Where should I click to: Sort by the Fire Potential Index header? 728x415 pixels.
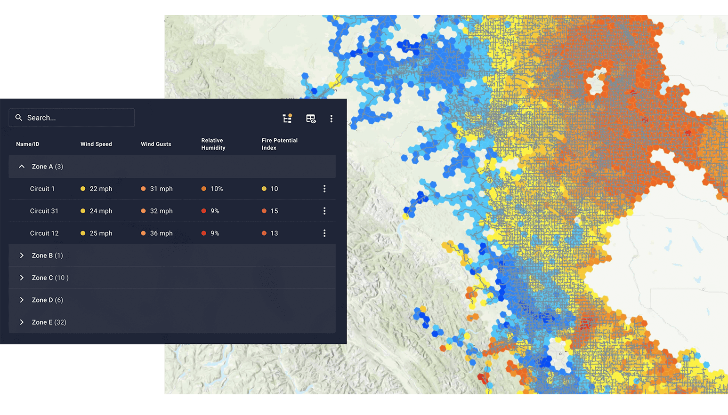pyautogui.click(x=279, y=144)
